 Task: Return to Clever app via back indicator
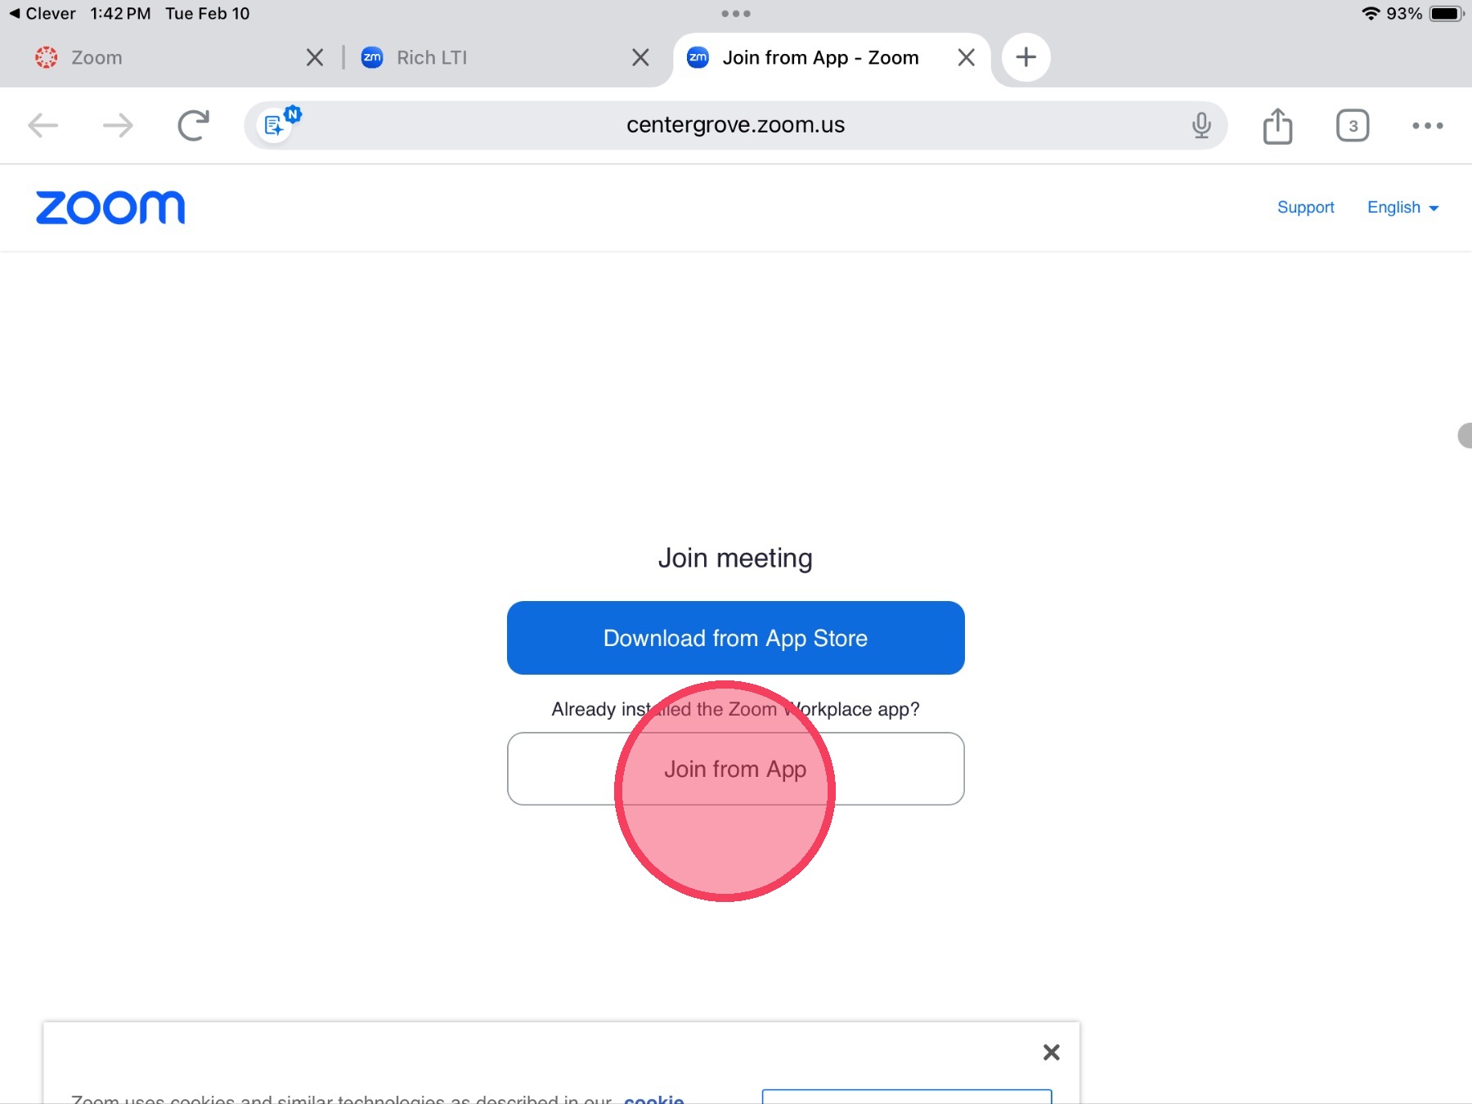[x=43, y=14]
